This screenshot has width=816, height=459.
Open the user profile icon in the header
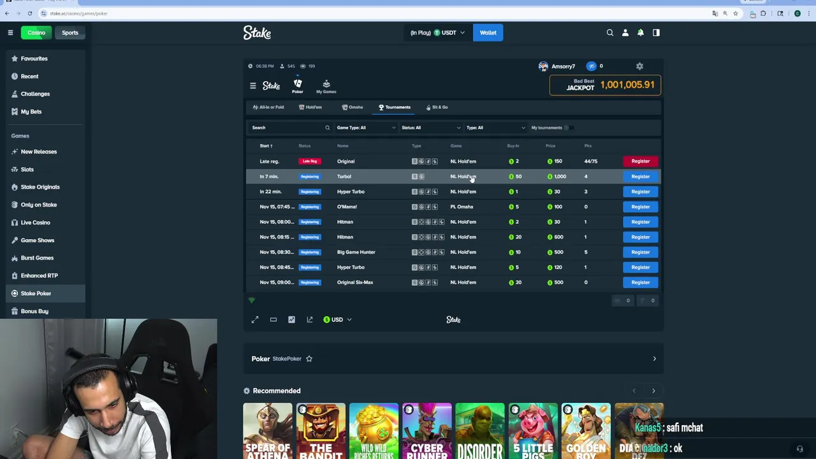625,33
